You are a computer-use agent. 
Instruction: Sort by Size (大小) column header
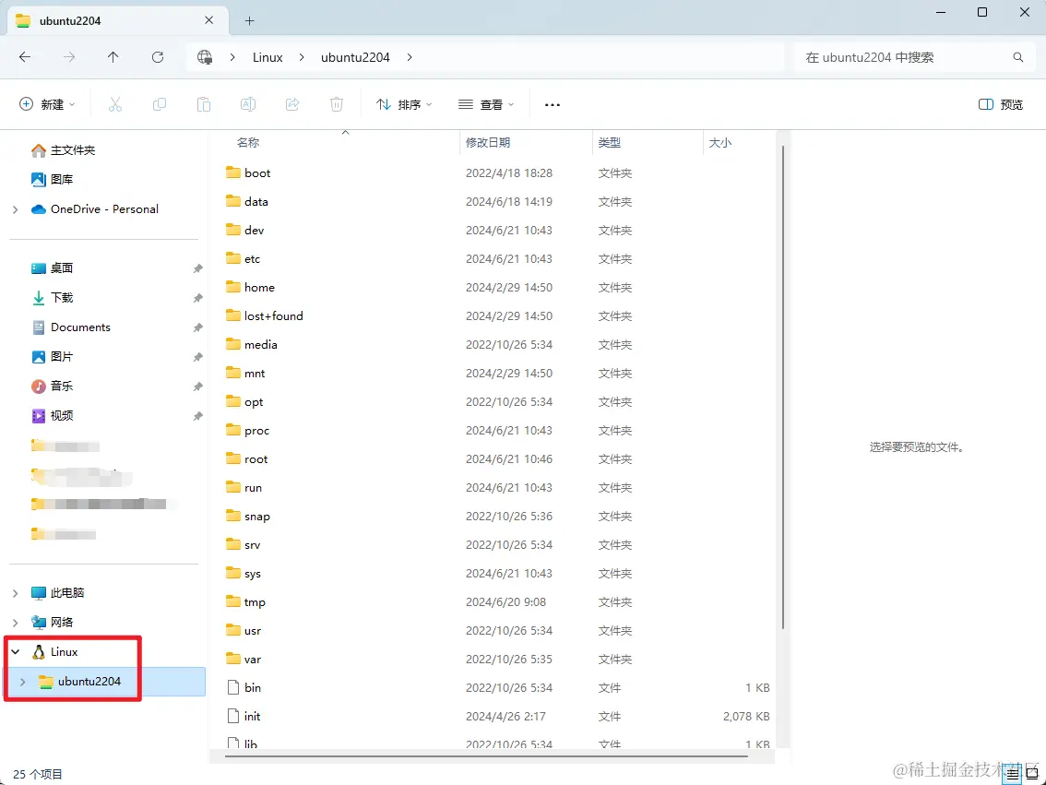(x=719, y=143)
